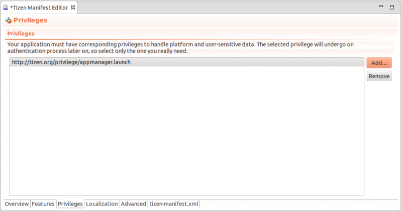Maximize the editor view
This screenshot has width=402, height=212.
pyautogui.click(x=391, y=8)
